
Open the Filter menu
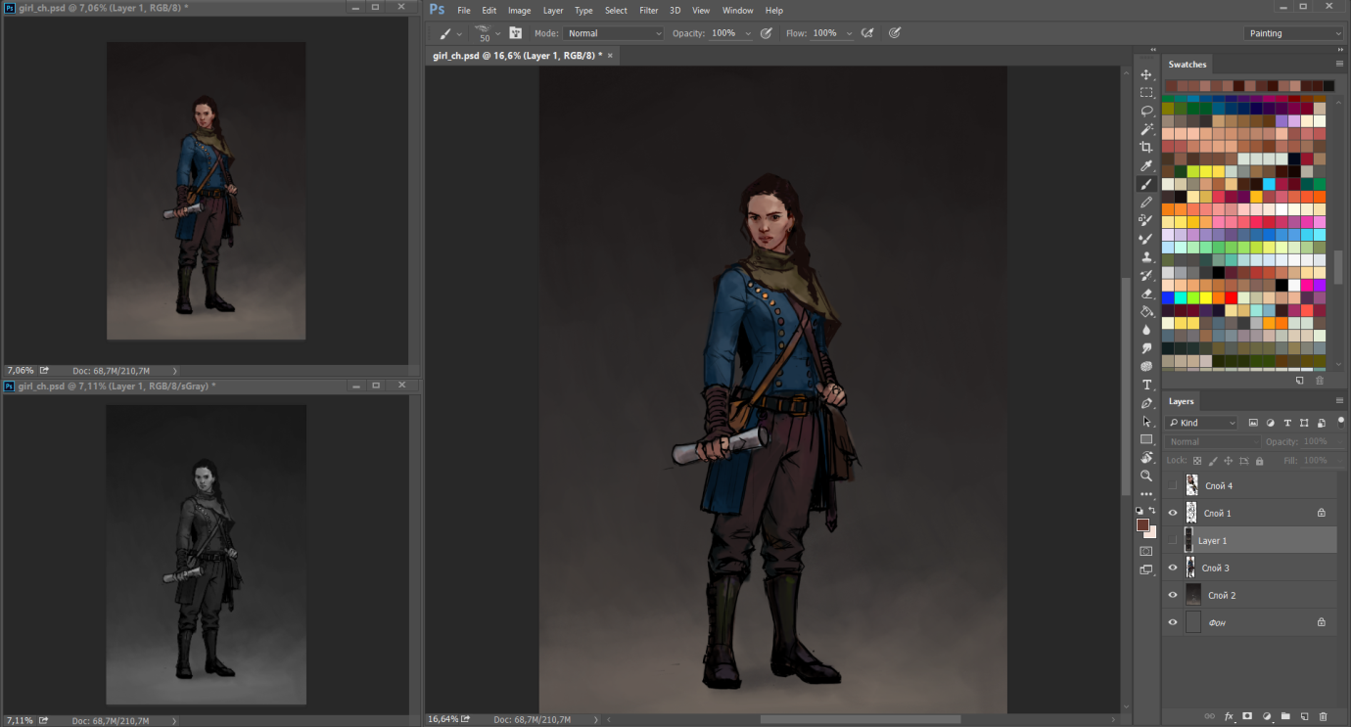click(x=648, y=11)
